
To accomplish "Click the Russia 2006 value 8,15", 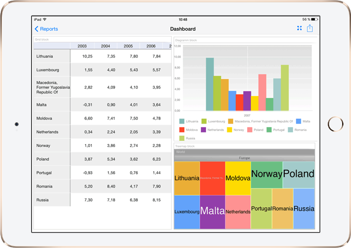I will 156,200.
